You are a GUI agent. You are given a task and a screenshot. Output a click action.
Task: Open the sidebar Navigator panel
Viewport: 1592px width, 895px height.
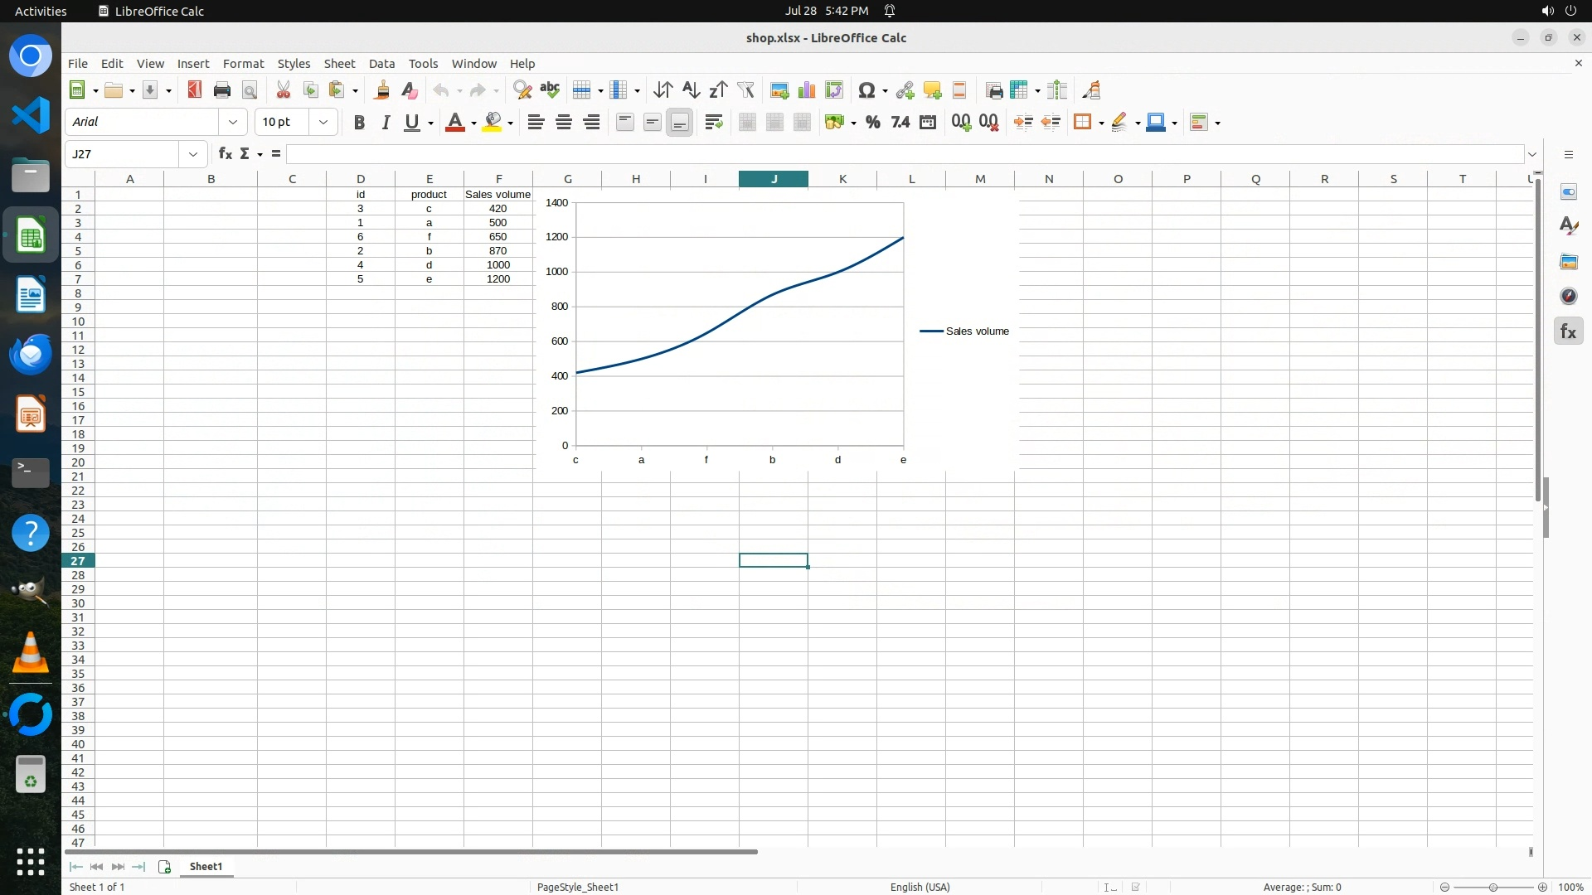(x=1568, y=297)
